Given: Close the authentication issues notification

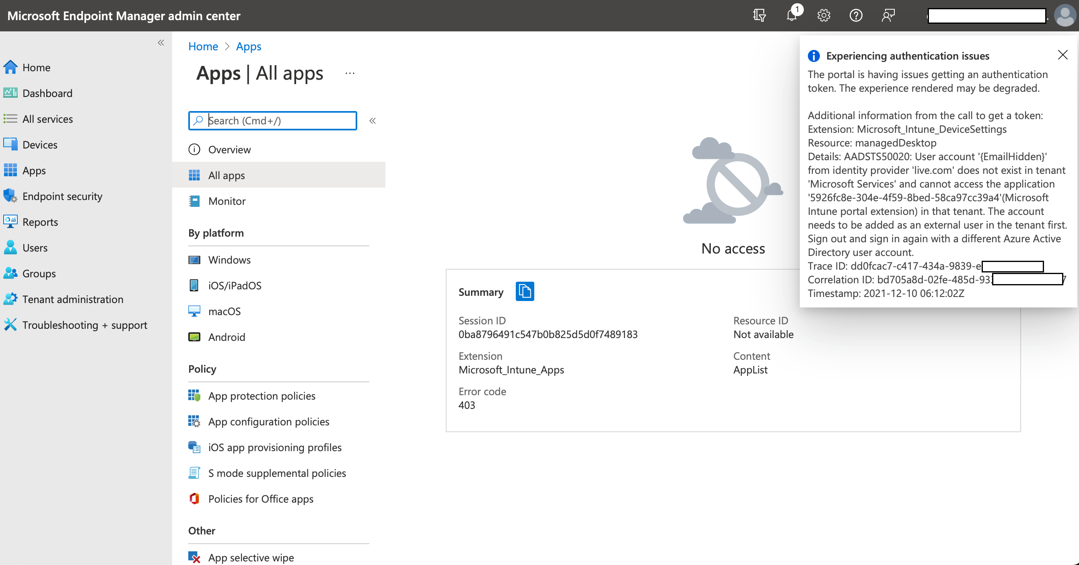Looking at the screenshot, I should coord(1062,55).
